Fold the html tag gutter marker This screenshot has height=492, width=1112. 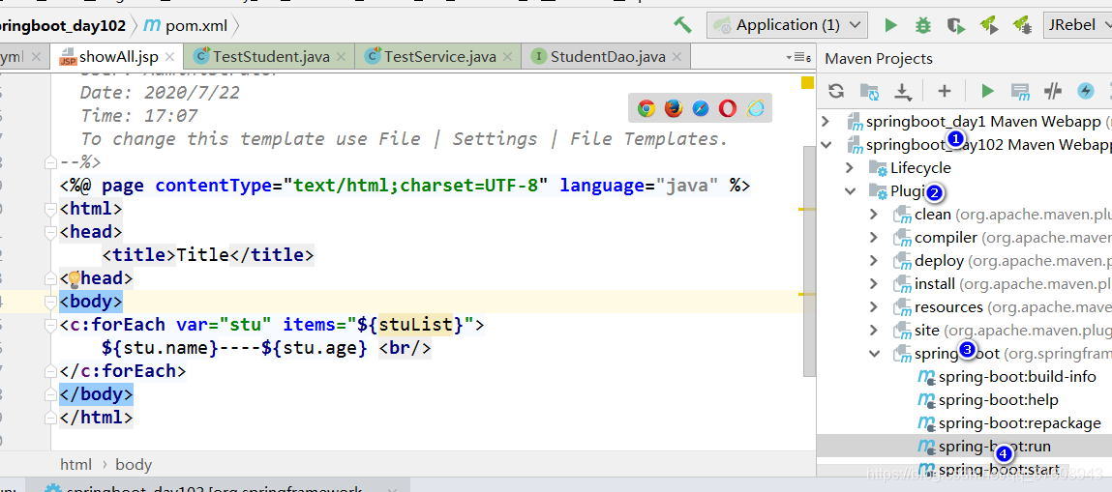click(x=49, y=210)
